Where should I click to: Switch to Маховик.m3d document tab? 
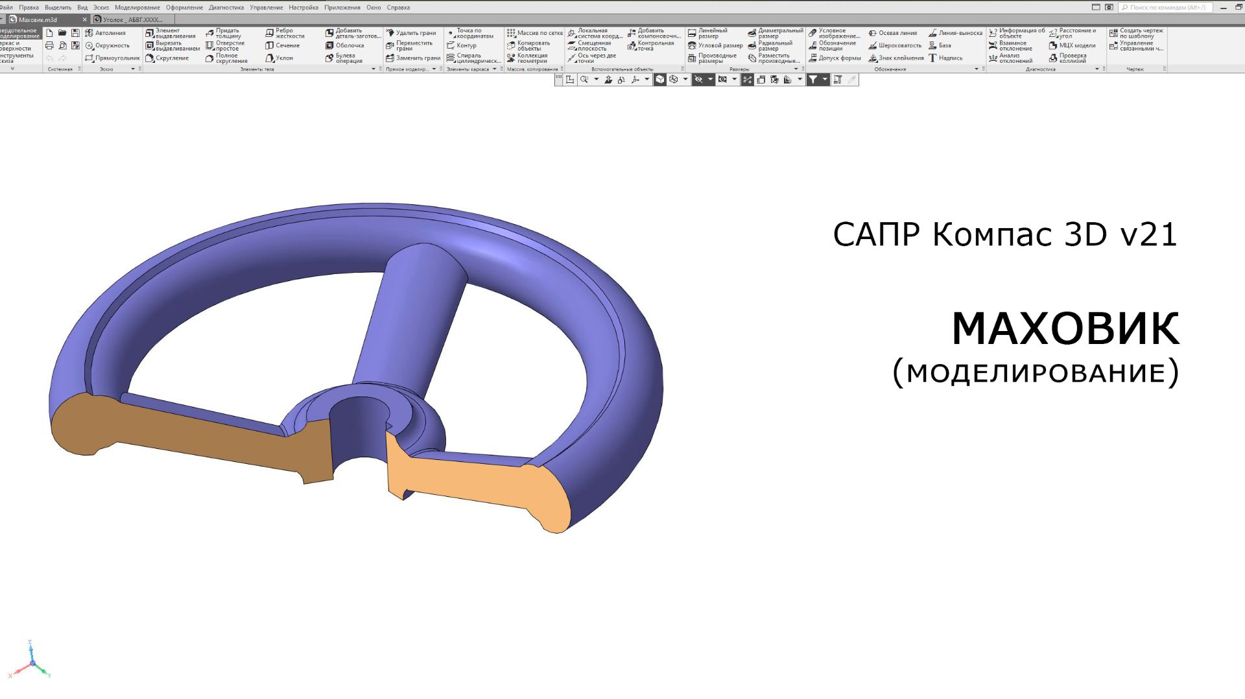(x=45, y=19)
